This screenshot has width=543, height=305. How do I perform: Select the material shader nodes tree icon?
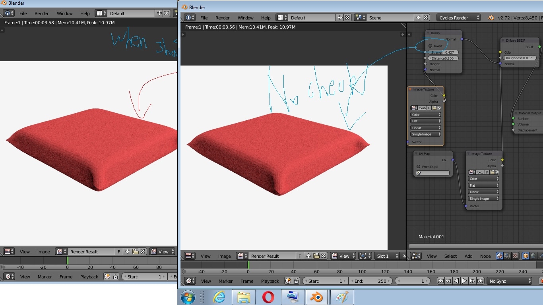[x=500, y=256]
